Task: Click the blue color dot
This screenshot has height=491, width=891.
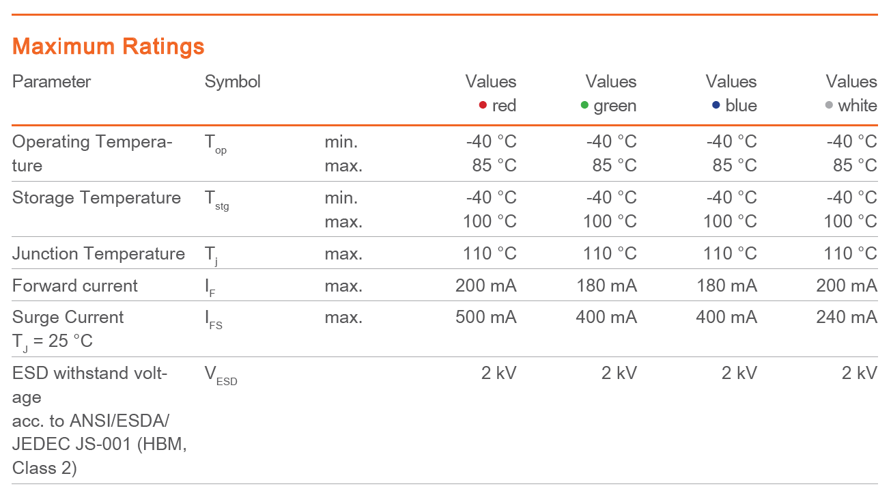Action: tap(716, 105)
